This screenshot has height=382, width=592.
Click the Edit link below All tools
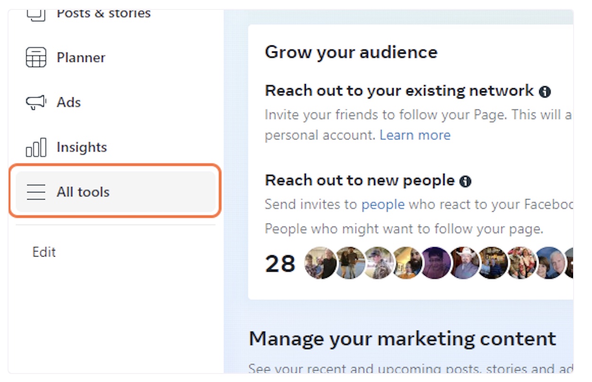click(44, 252)
